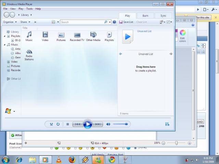This screenshot has width=219, height=164.
Task: Switch to the Play tab
Action: tap(127, 16)
